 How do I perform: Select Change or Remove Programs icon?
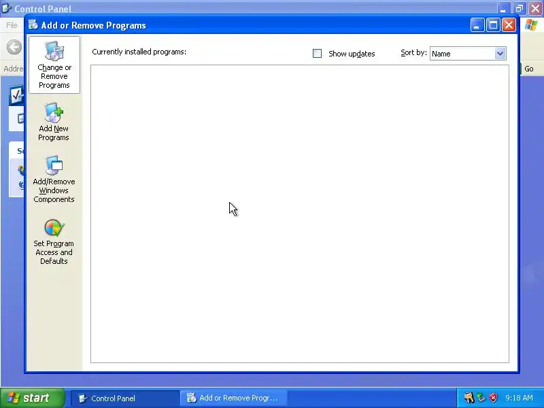tap(54, 65)
